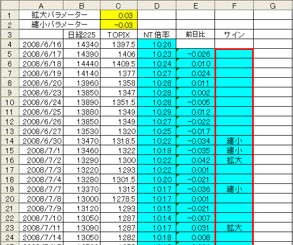Click the NT ratio 10.15 cell

[157, 209]
